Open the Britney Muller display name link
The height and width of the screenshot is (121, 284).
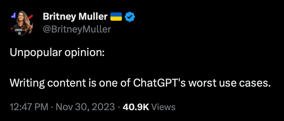tap(75, 17)
